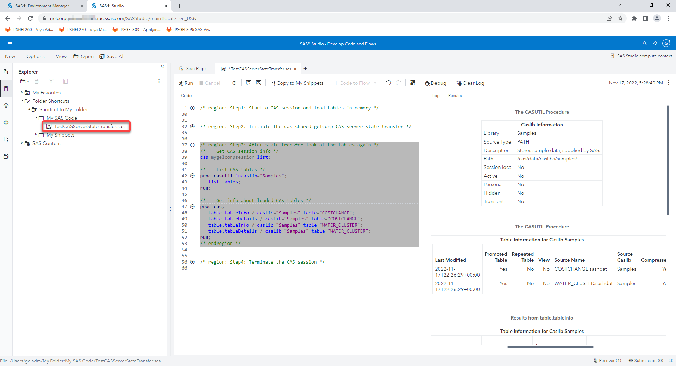The width and height of the screenshot is (676, 366).
Task: Open the Libraries sidebar pane
Action: [x=6, y=156]
